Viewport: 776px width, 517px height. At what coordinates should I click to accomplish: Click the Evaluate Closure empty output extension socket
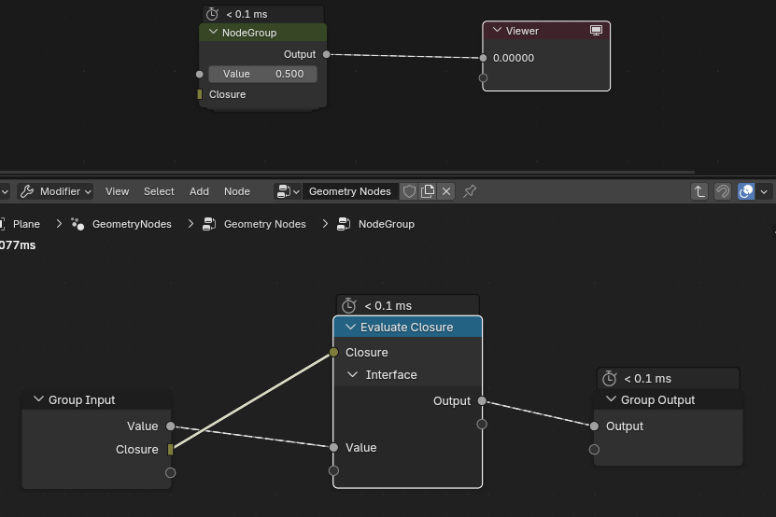[482, 424]
